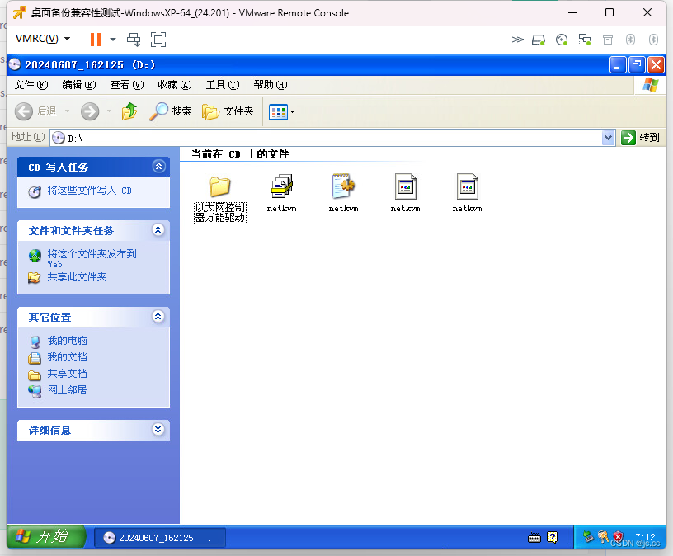673x556 pixels.
Task: Open the views mode dropdown button
Action: (281, 112)
